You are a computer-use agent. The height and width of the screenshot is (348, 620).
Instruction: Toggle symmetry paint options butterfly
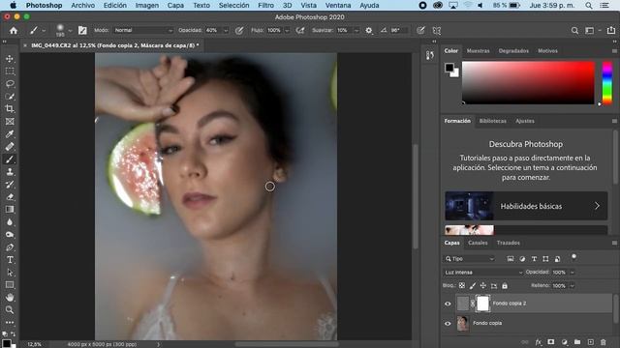point(437,30)
